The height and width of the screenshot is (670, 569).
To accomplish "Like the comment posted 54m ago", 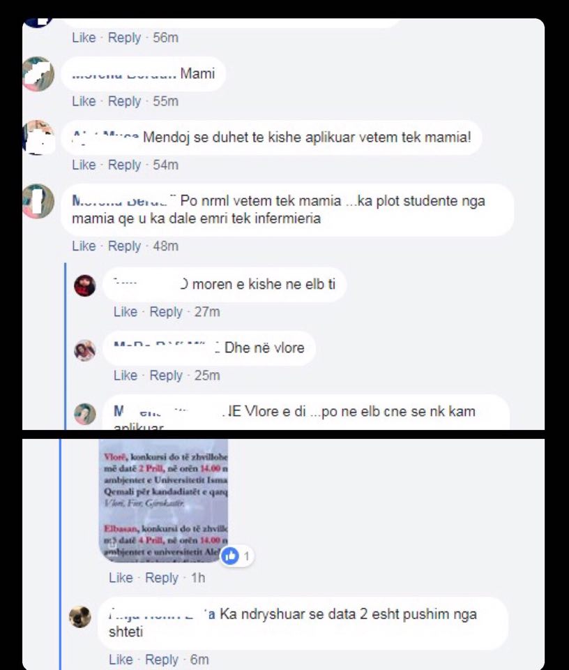I will coord(84,165).
